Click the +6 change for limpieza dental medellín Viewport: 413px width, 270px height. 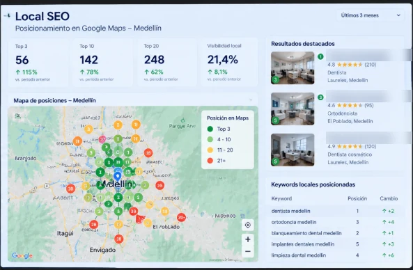click(x=391, y=255)
